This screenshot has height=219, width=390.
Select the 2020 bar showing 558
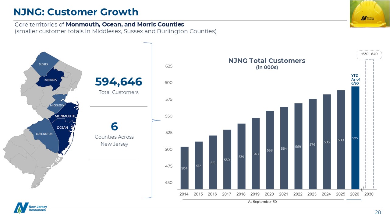[270, 150]
